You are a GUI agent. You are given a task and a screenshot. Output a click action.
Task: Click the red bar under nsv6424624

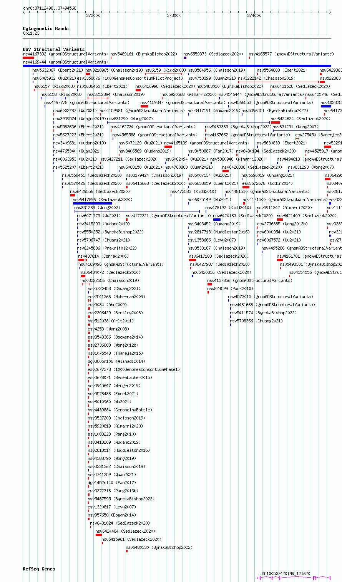[276, 122]
